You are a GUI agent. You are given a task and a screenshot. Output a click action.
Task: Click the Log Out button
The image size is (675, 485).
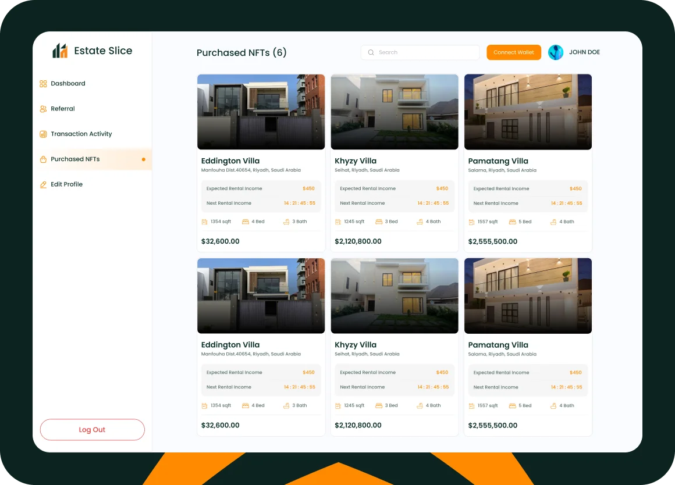[92, 430]
